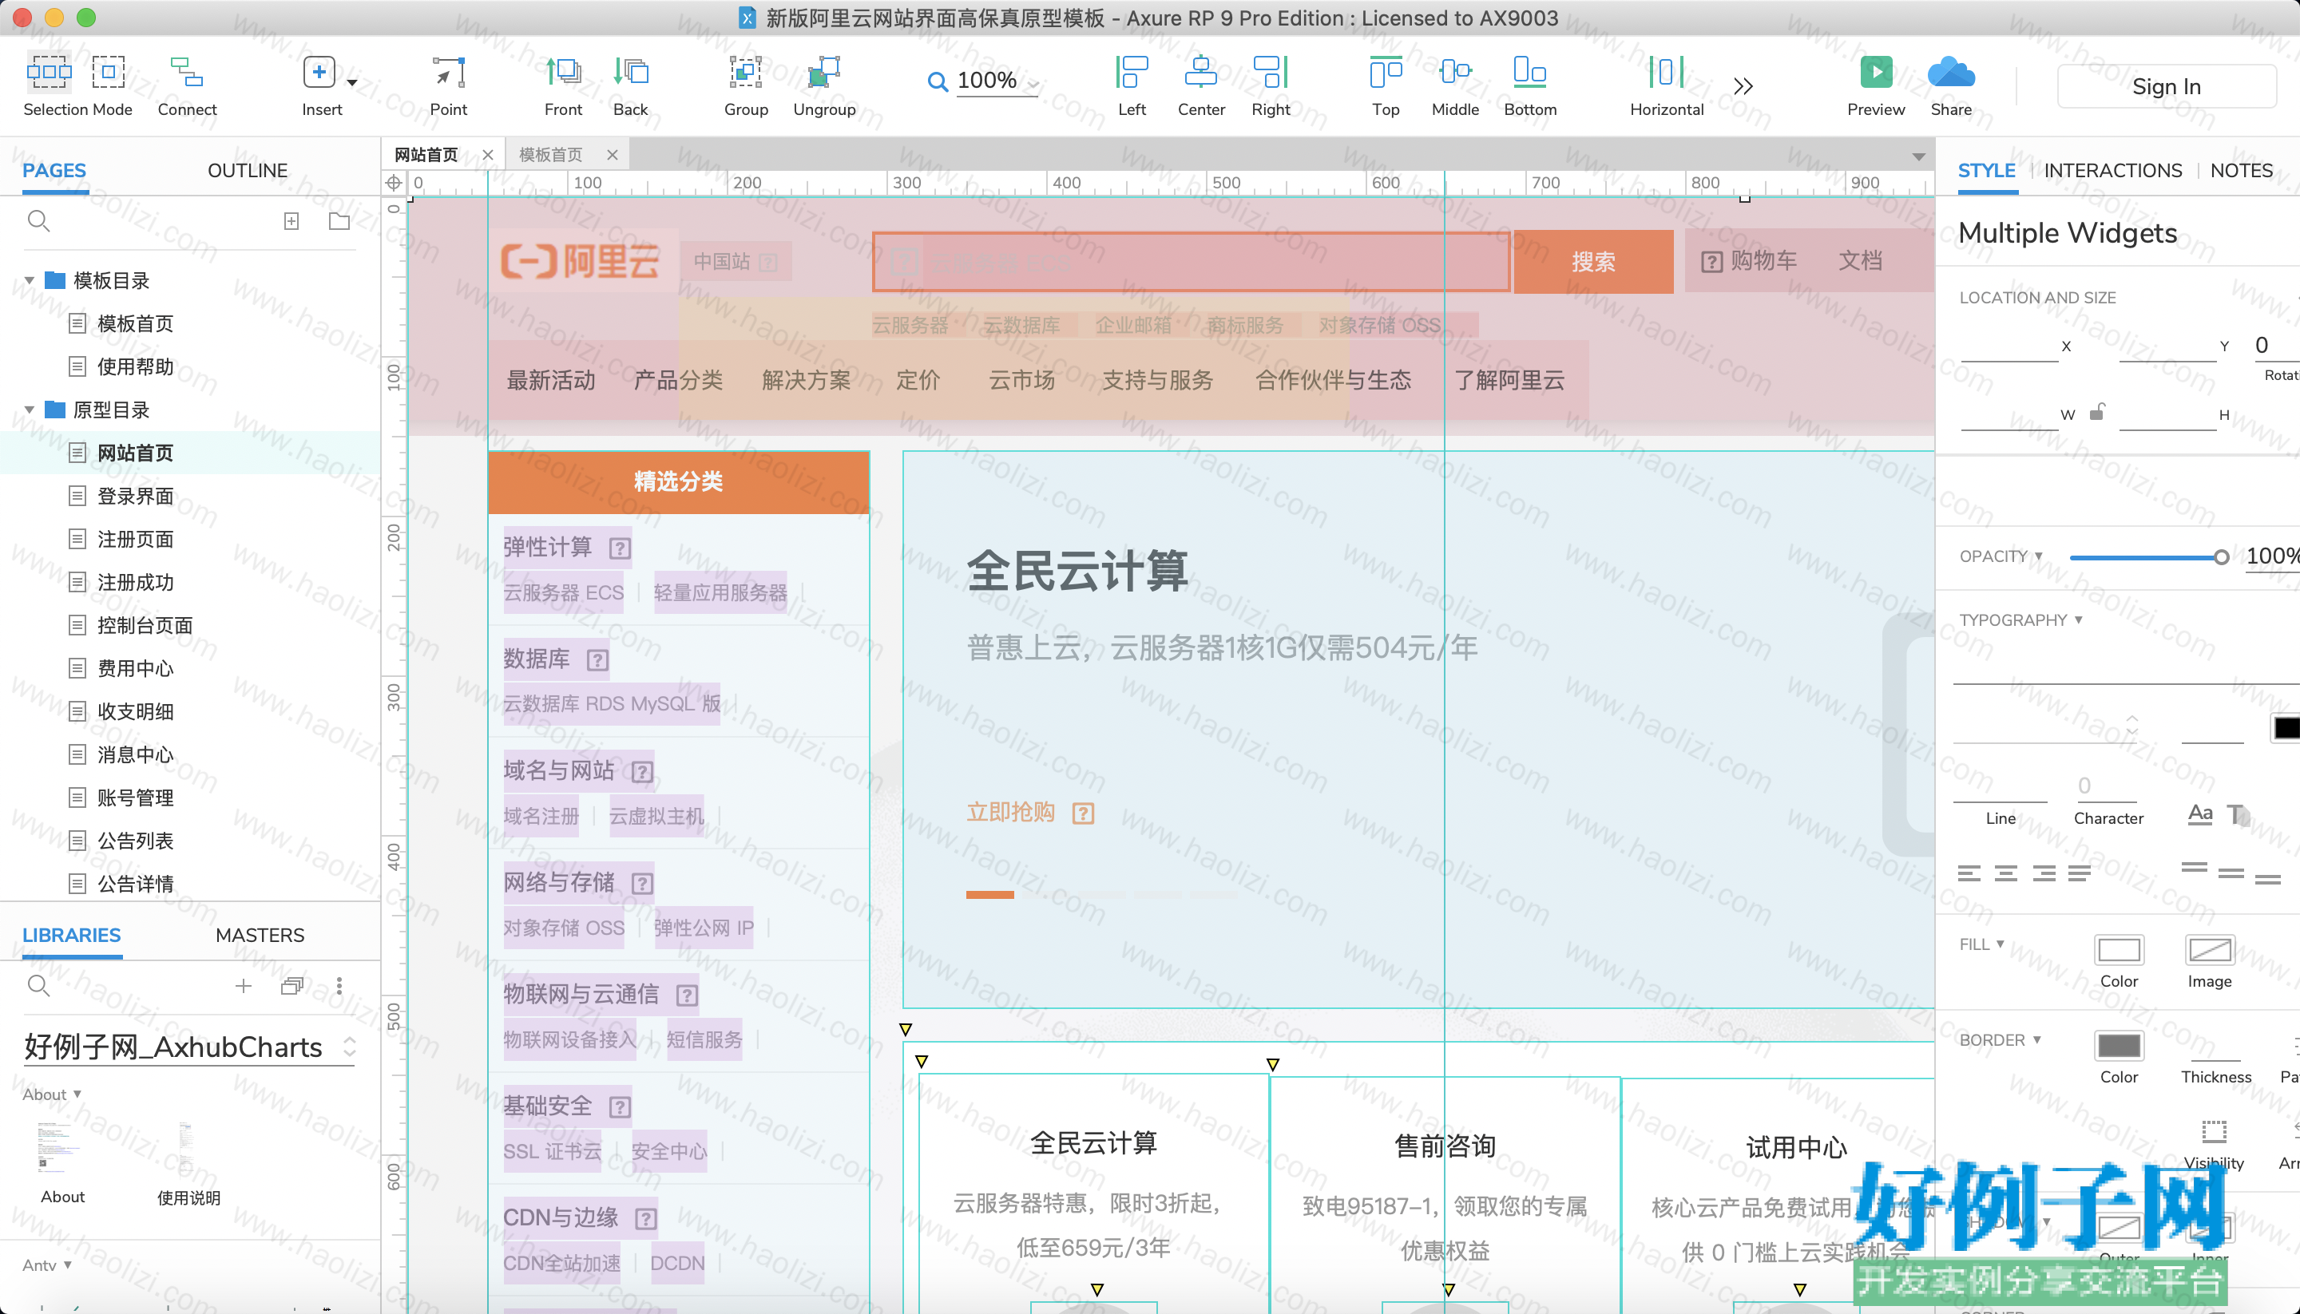Image resolution: width=2300 pixels, height=1314 pixels.
Task: Collapse the 原型目录 folder
Action: coord(29,410)
